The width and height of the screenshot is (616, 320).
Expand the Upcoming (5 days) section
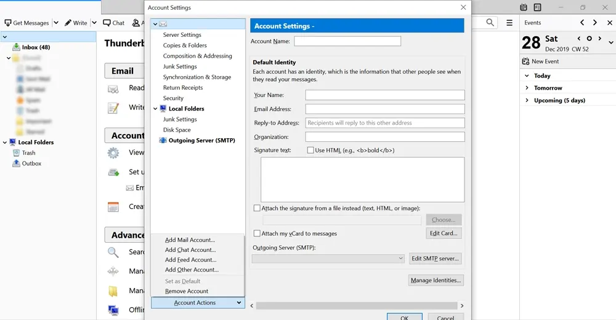click(x=527, y=100)
